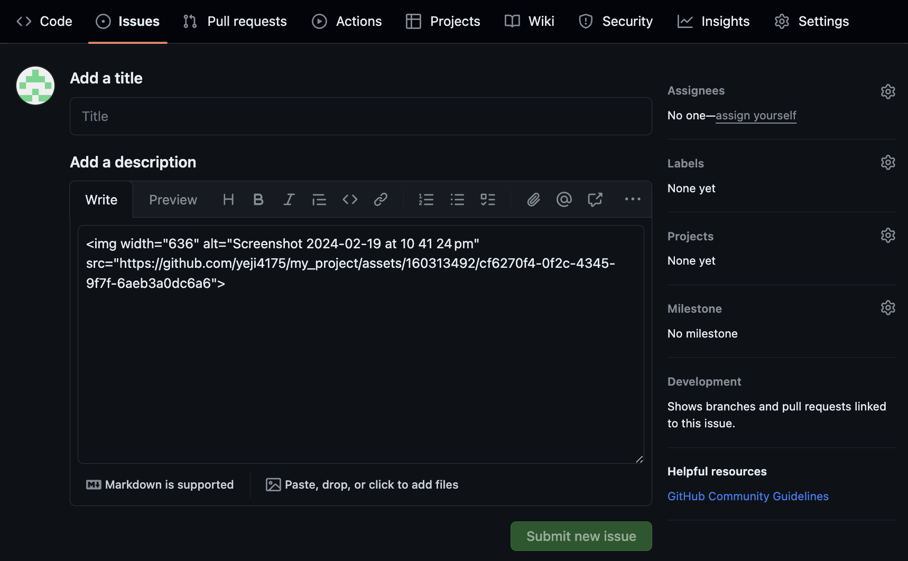Add a link using the chain icon
The height and width of the screenshot is (561, 908).
click(381, 200)
